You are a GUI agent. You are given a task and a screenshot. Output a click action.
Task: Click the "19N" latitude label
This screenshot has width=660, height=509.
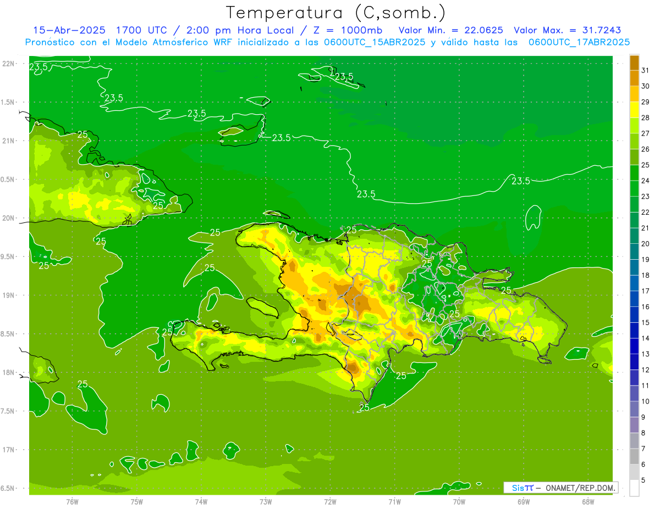pos(9,295)
